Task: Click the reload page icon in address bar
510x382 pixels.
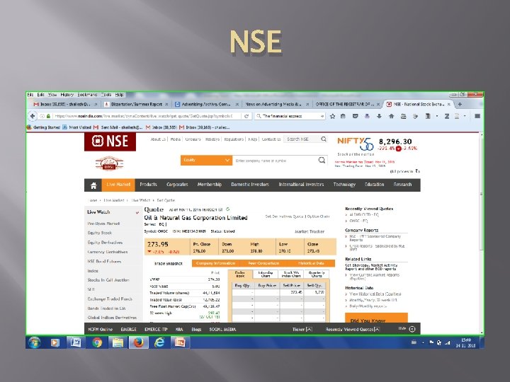Action: click(246, 116)
